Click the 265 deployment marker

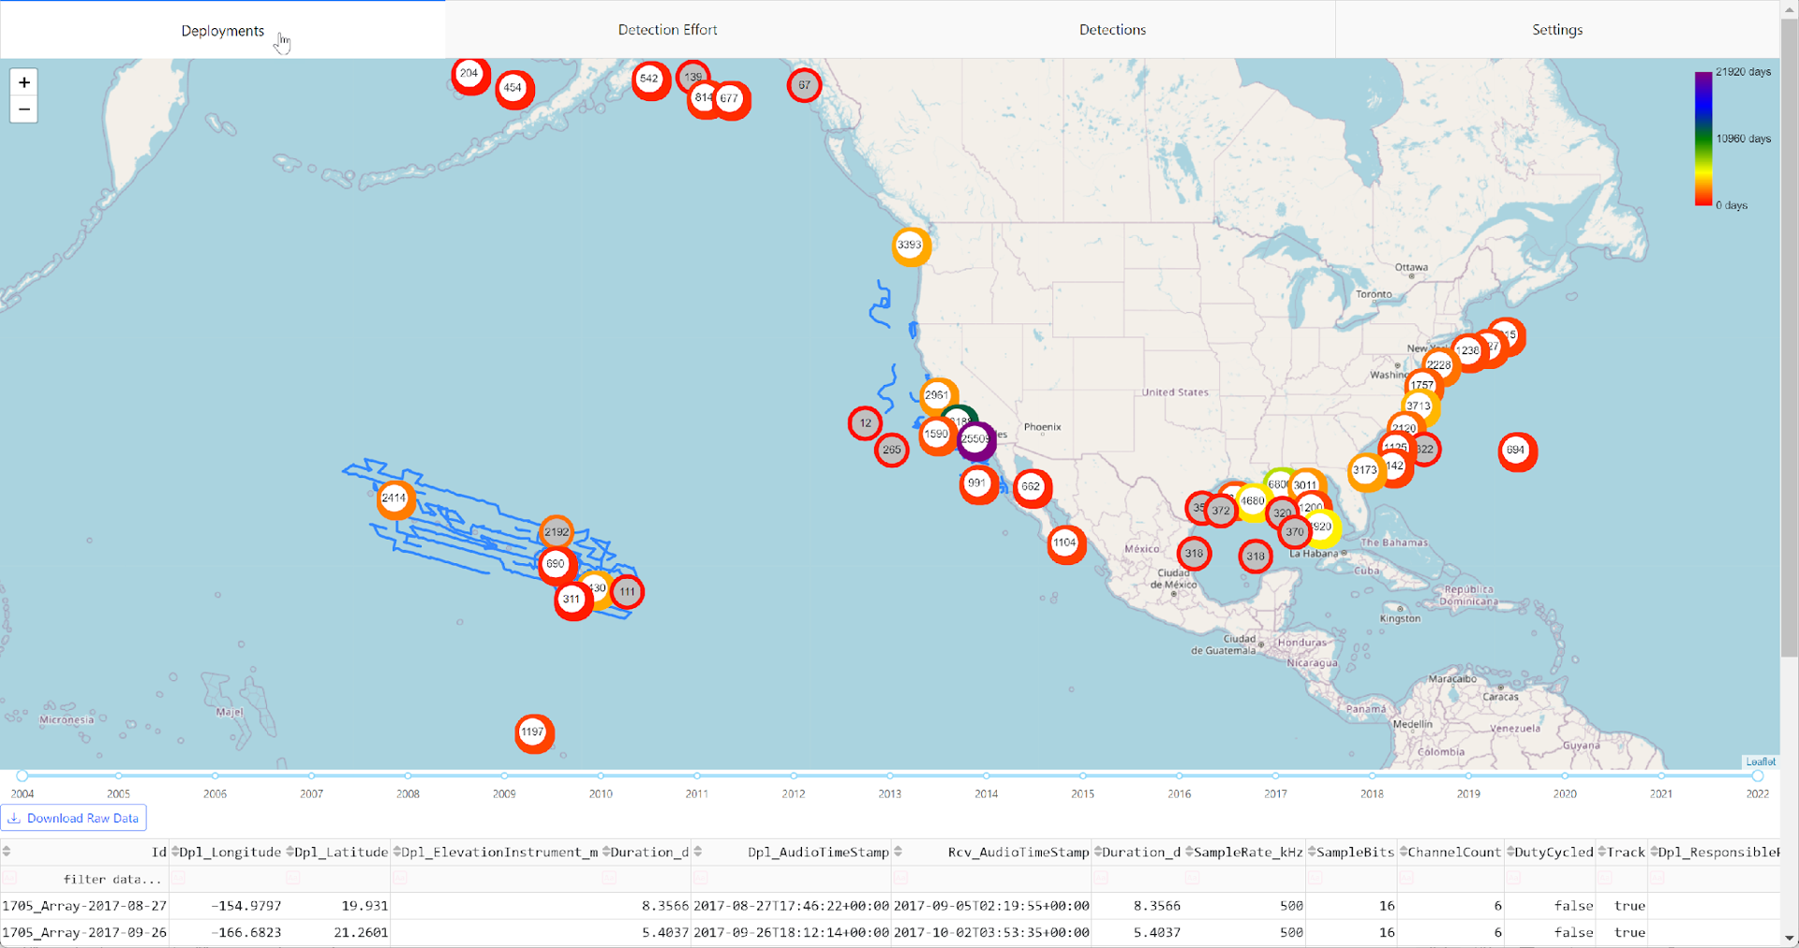pyautogui.click(x=892, y=450)
